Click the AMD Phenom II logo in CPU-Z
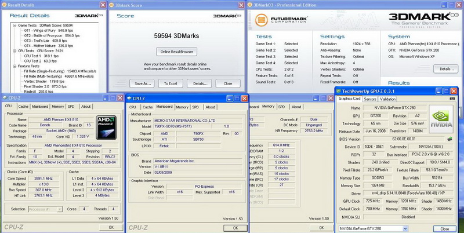 pyautogui.click(x=107, y=128)
